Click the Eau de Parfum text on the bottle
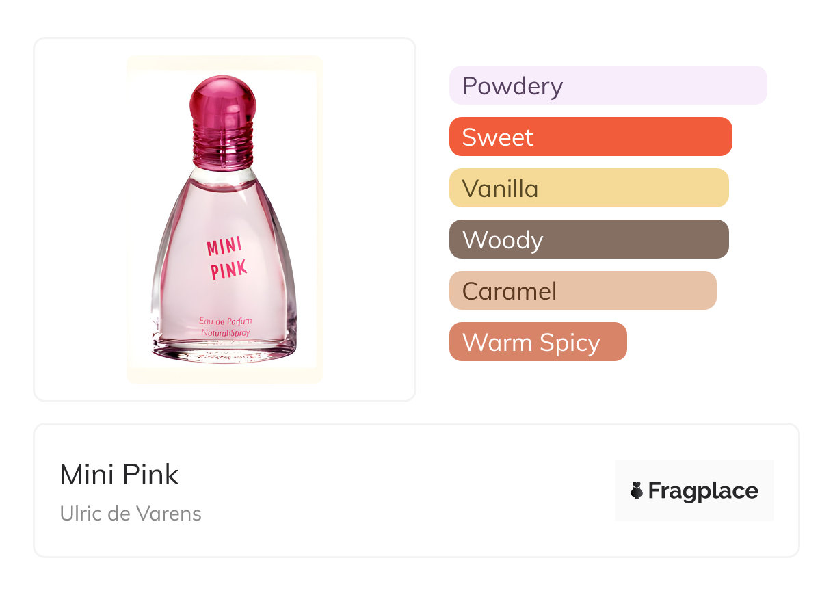 [x=226, y=320]
